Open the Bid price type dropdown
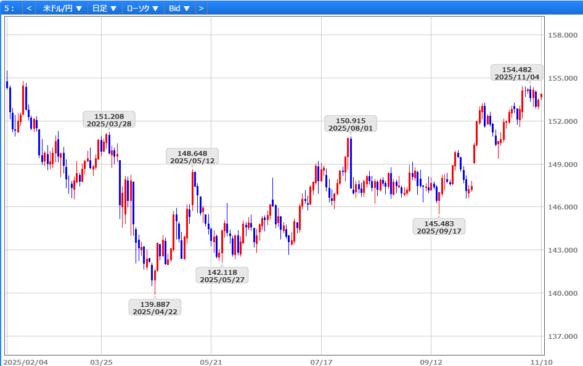This screenshot has height=366, width=583. (x=179, y=8)
